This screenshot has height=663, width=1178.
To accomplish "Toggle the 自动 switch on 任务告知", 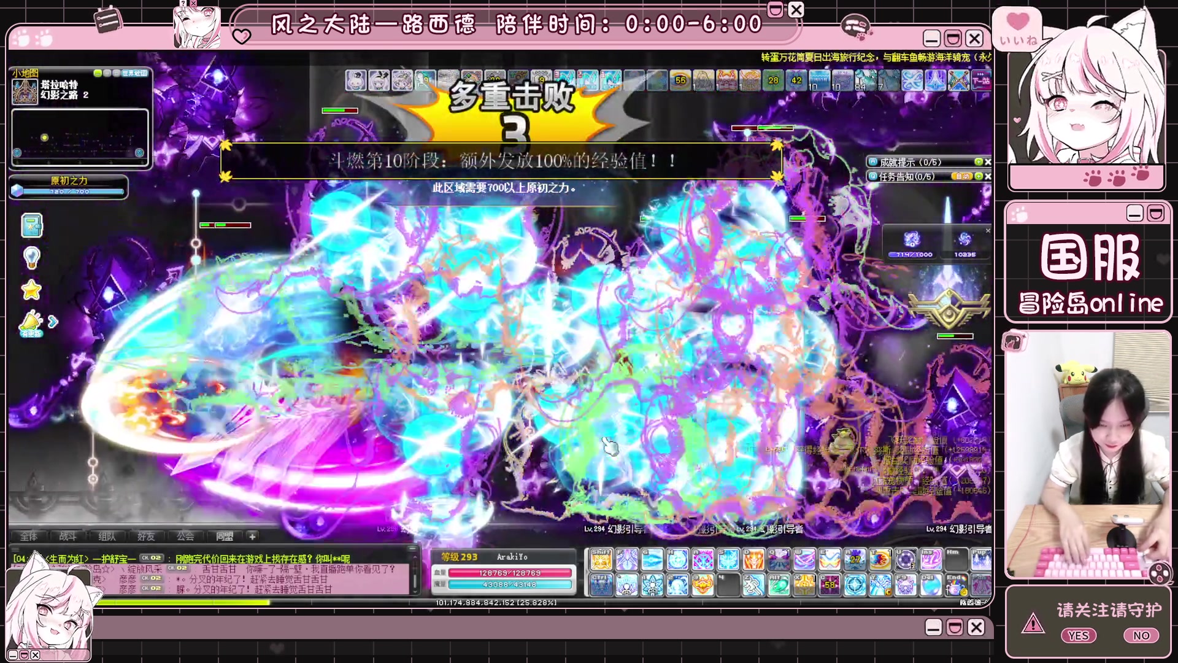I will click(x=962, y=176).
